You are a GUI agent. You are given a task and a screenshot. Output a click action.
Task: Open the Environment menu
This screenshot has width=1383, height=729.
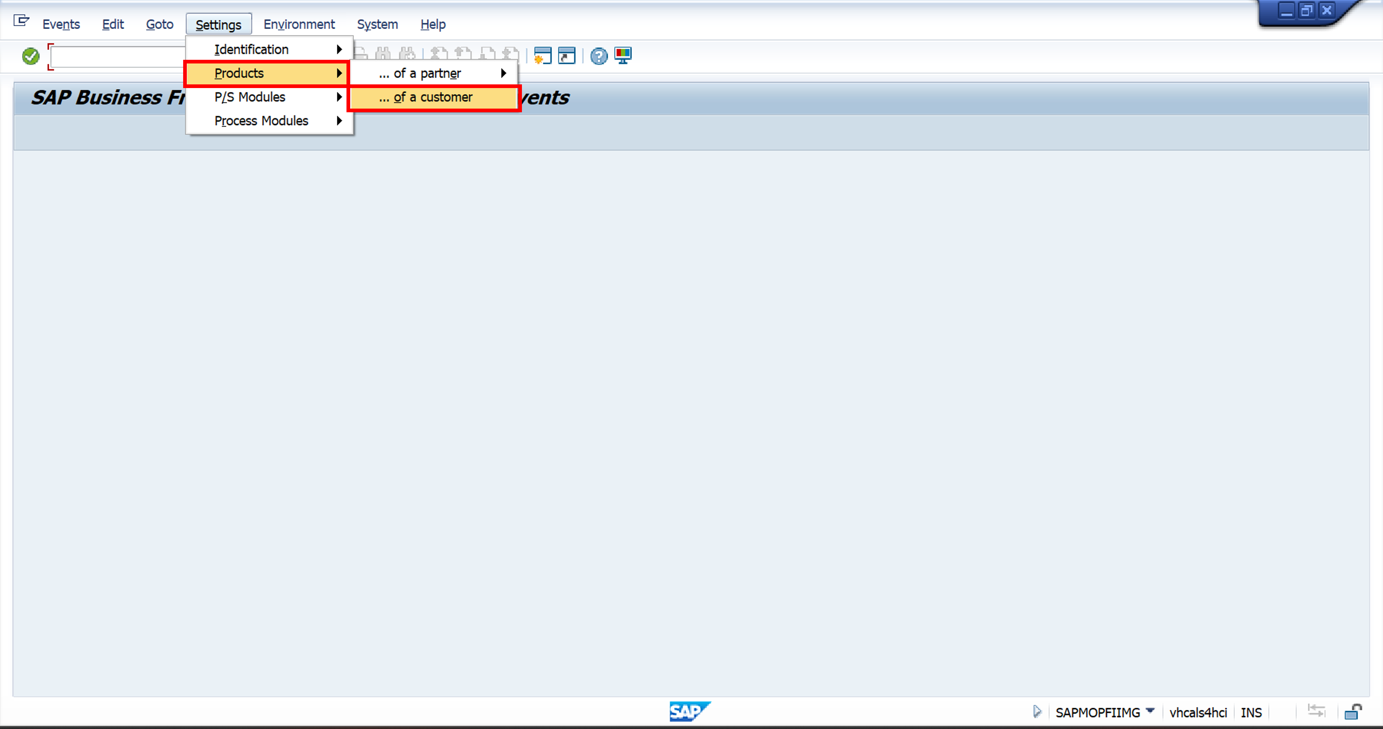298,24
